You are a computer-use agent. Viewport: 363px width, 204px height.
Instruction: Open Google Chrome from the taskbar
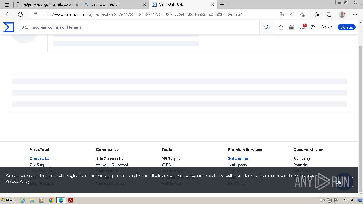(x=51, y=200)
